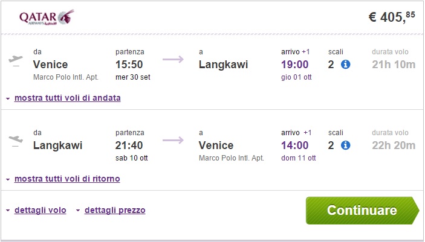Click the outbound departing plane icon

[16, 60]
